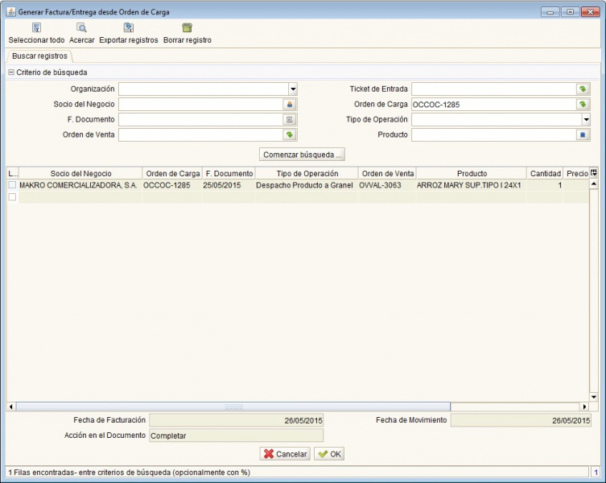606x483 pixels.
Task: Click the Exportar registros icon
Action: pos(128,27)
